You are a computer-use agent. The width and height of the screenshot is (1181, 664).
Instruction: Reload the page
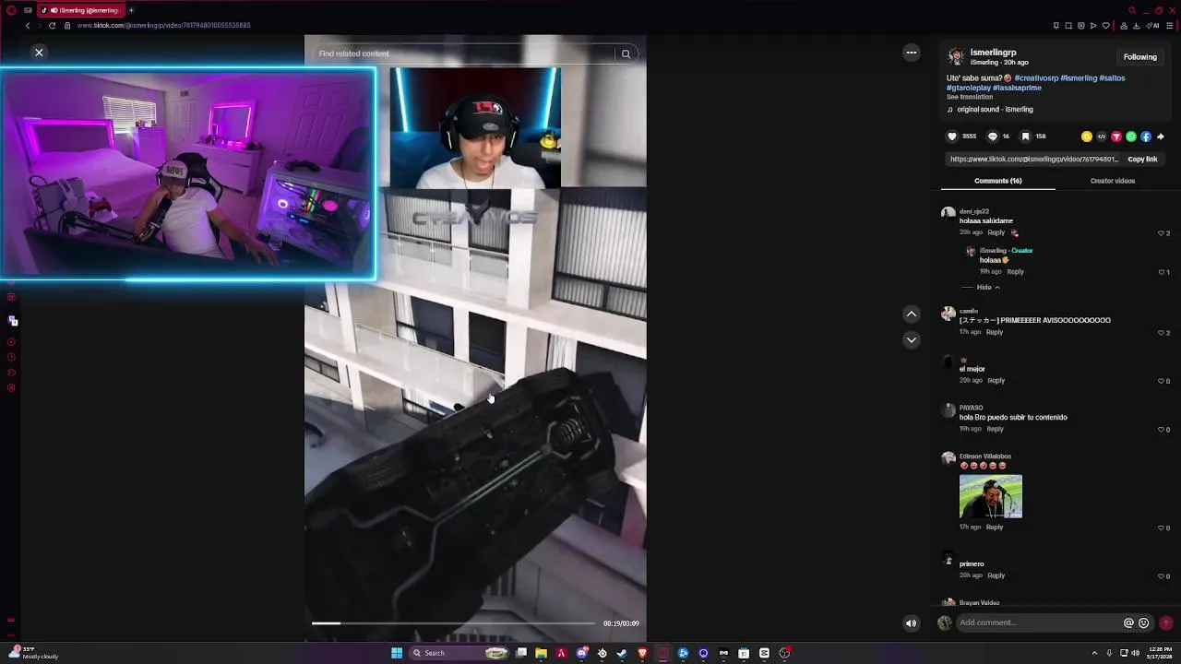[52, 26]
